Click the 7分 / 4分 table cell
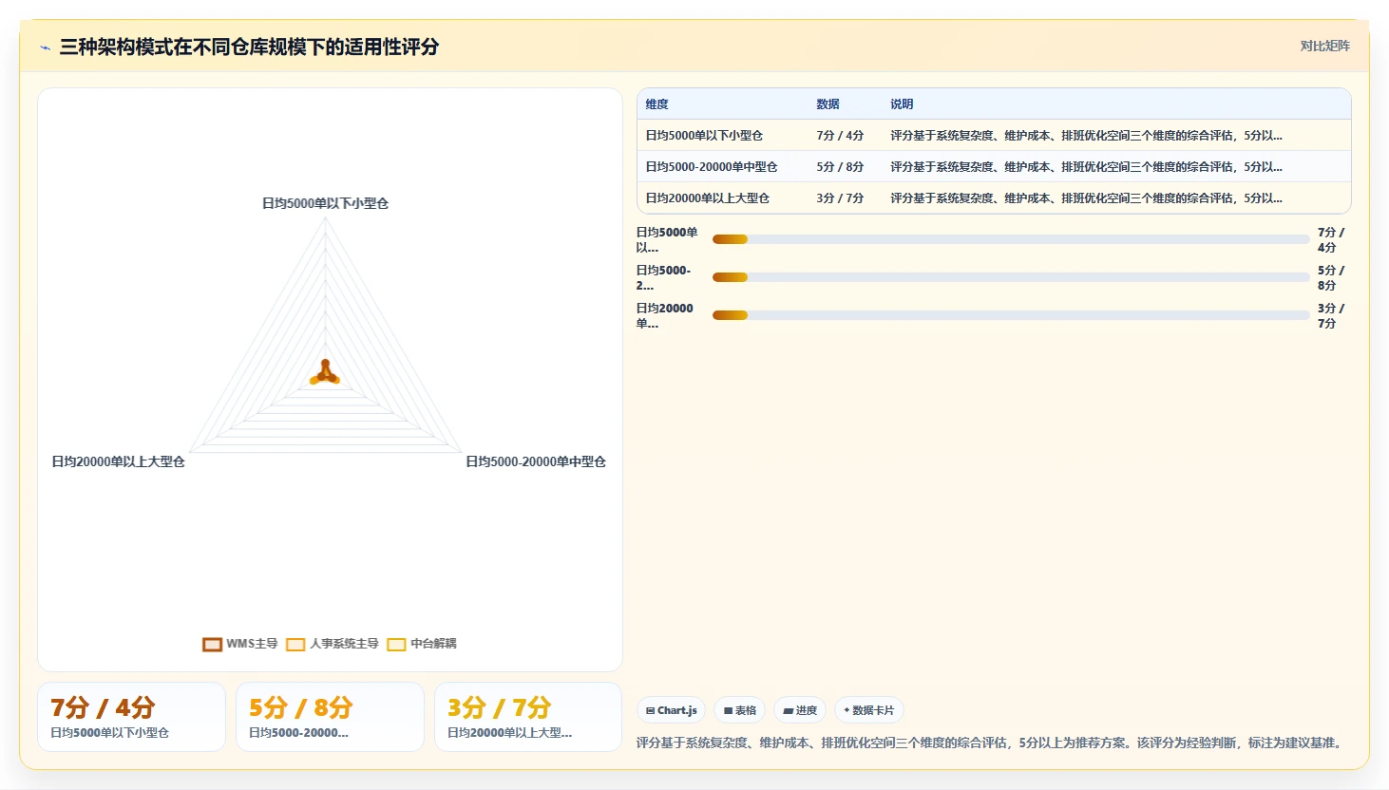Viewport: 1389px width, 790px height. pos(840,136)
